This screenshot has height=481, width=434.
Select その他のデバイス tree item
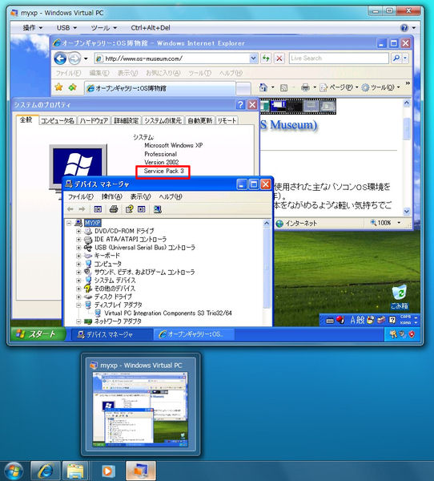[115, 289]
